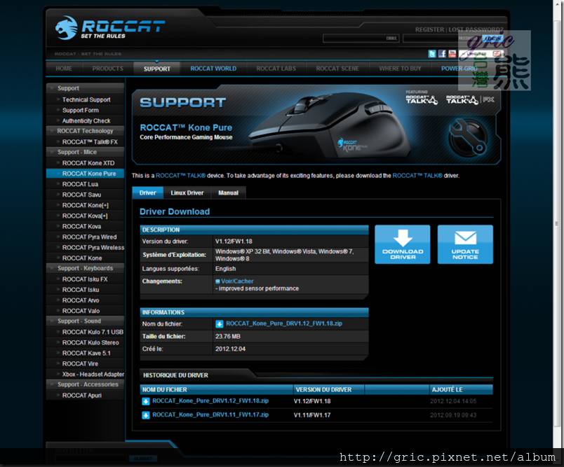Click the download icon beside Nom du fichier
Screen dimensions: 564x467
[x=219, y=324]
